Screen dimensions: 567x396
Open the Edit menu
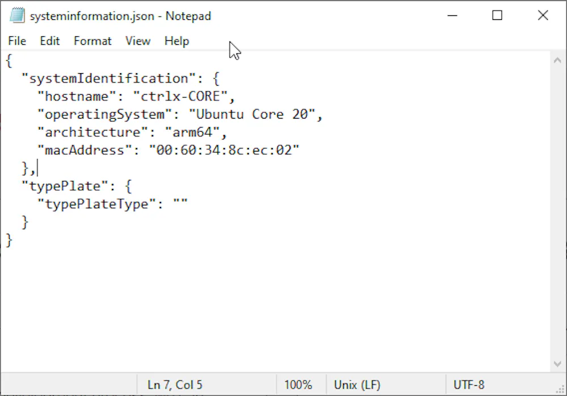49,41
